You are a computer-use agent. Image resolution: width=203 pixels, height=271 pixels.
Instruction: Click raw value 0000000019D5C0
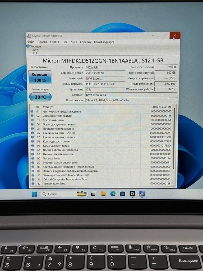[160, 137]
